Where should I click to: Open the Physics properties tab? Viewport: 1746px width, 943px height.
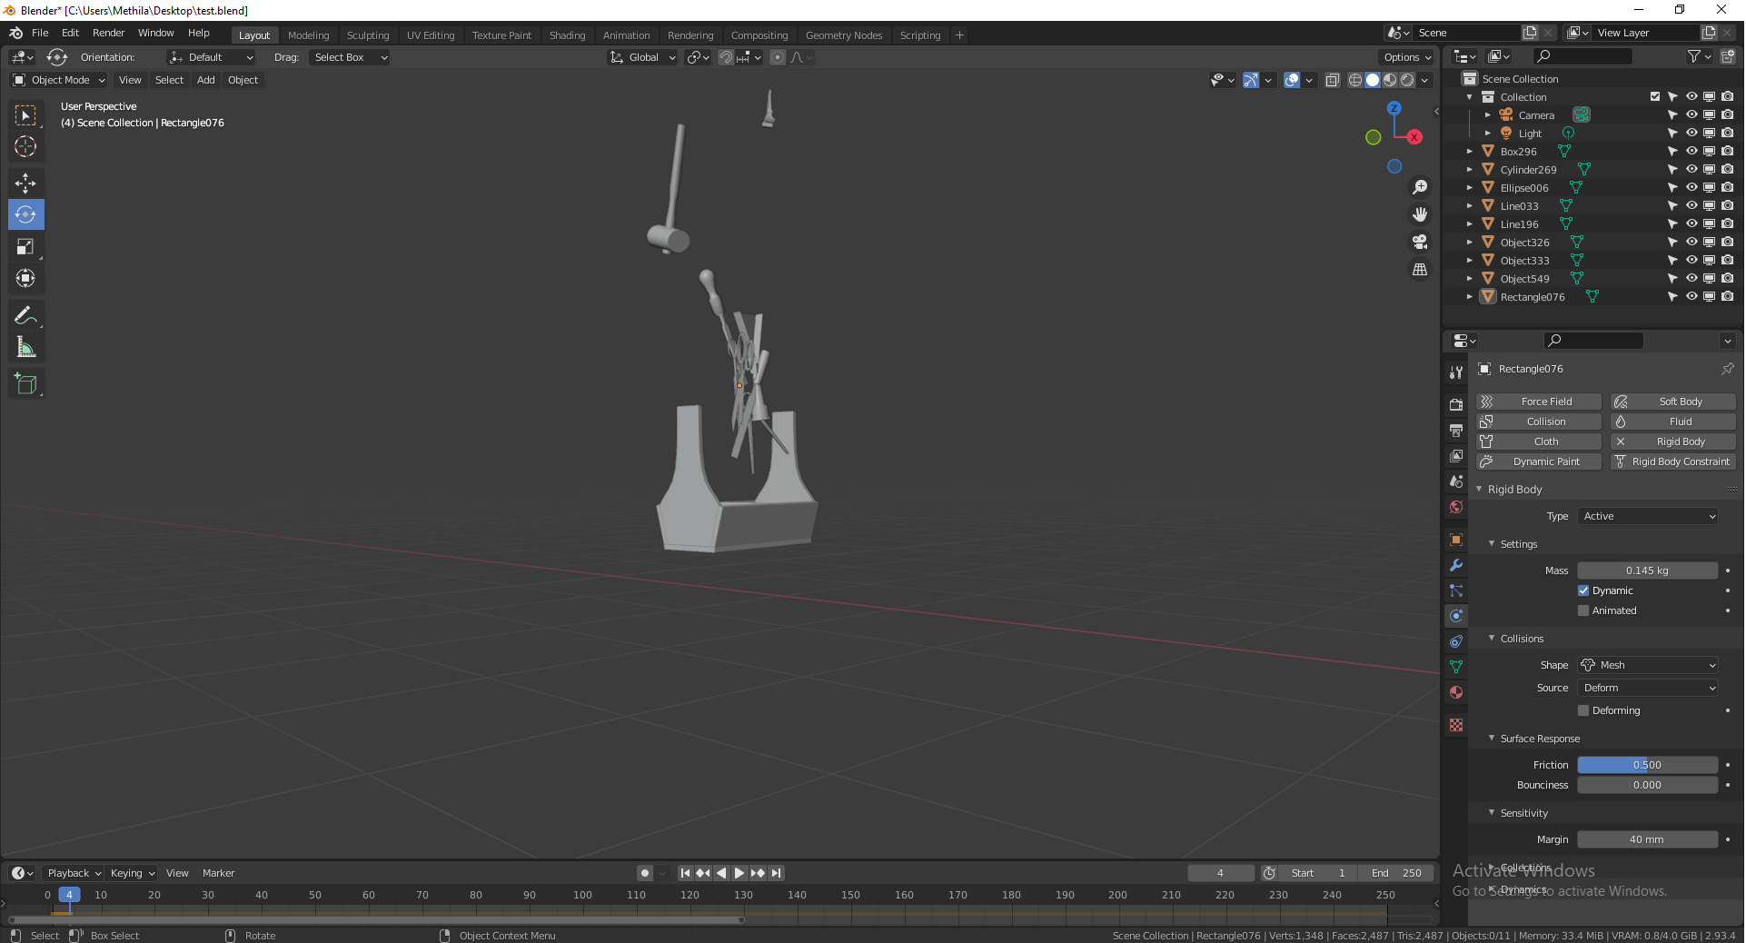coord(1456,616)
